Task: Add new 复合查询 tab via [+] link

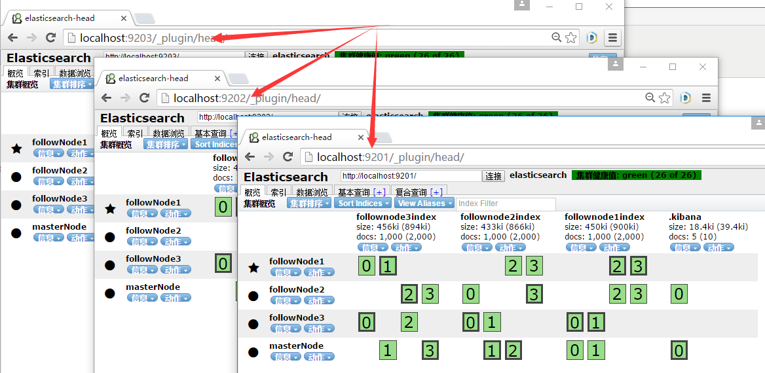Action: tap(436, 192)
